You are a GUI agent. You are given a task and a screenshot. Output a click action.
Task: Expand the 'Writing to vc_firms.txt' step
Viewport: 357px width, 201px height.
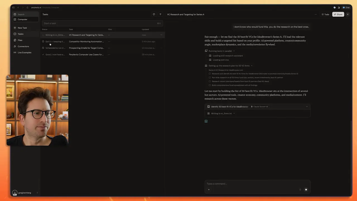coord(221,114)
